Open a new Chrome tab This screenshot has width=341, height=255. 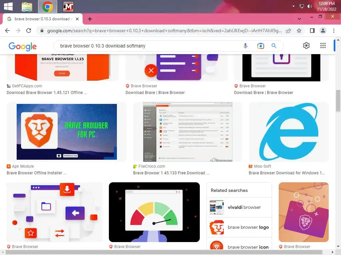[x=90, y=19]
